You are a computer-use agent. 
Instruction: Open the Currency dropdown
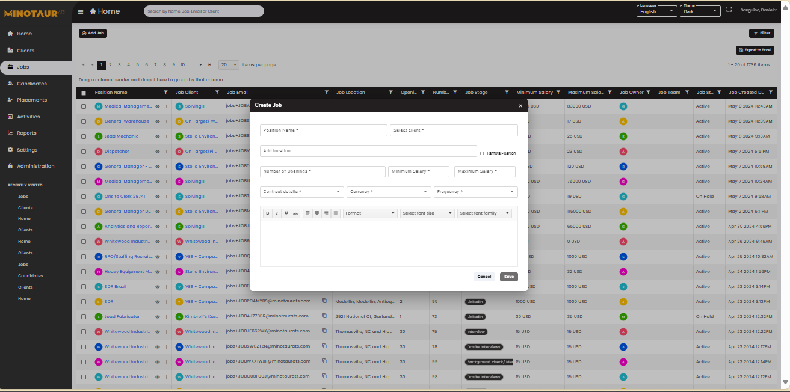(388, 191)
